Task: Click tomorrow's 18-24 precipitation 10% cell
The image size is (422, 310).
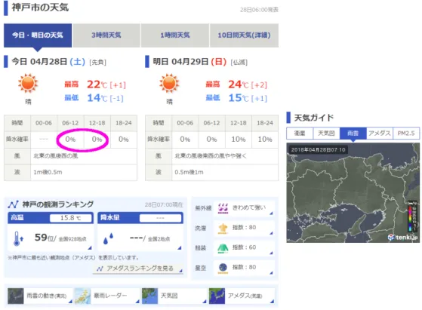Action: (x=265, y=140)
